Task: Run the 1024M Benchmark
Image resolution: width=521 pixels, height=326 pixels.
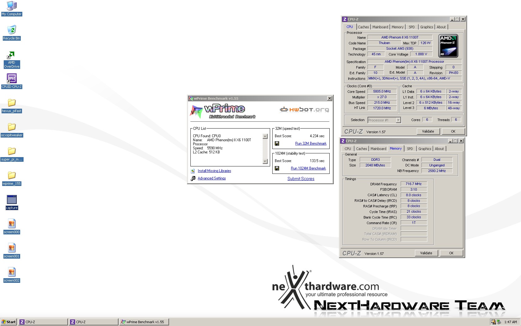Action: (308, 168)
